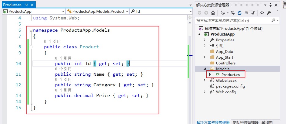Open Properties with the wrench icon
The height and width of the screenshot is (124, 286).
pyautogui.click(x=269, y=13)
